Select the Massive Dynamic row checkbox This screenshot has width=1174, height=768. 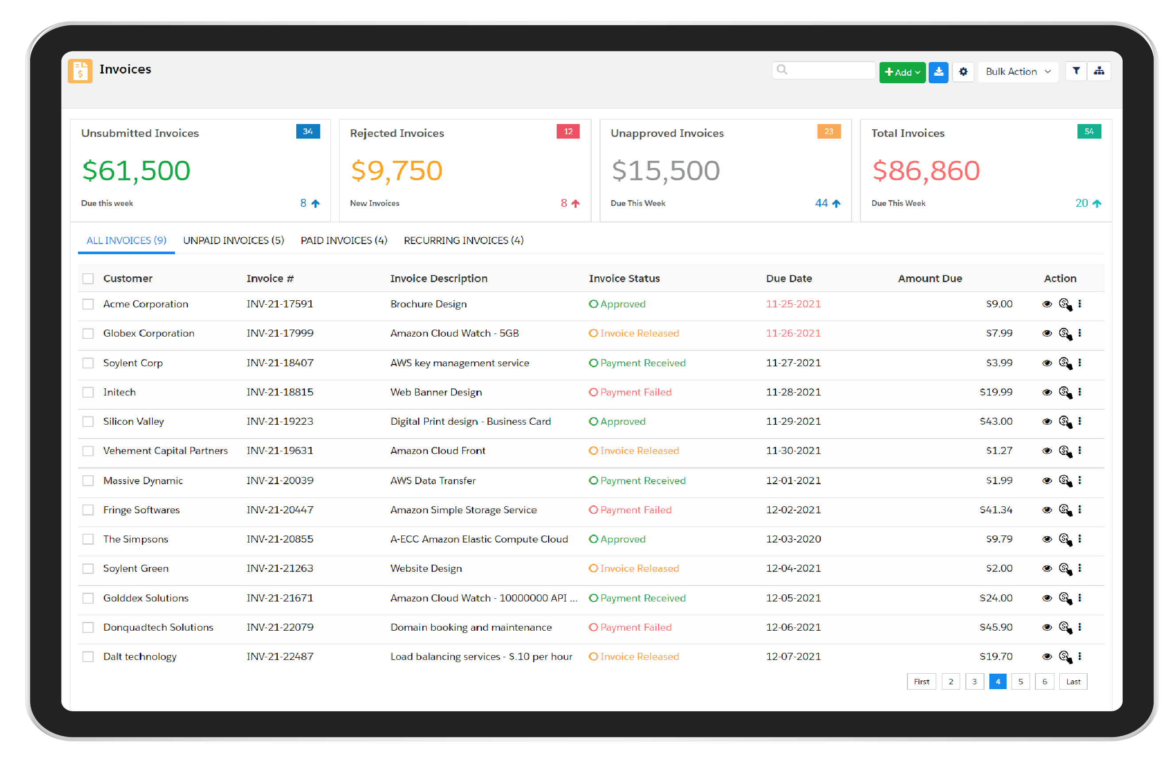pyautogui.click(x=88, y=481)
